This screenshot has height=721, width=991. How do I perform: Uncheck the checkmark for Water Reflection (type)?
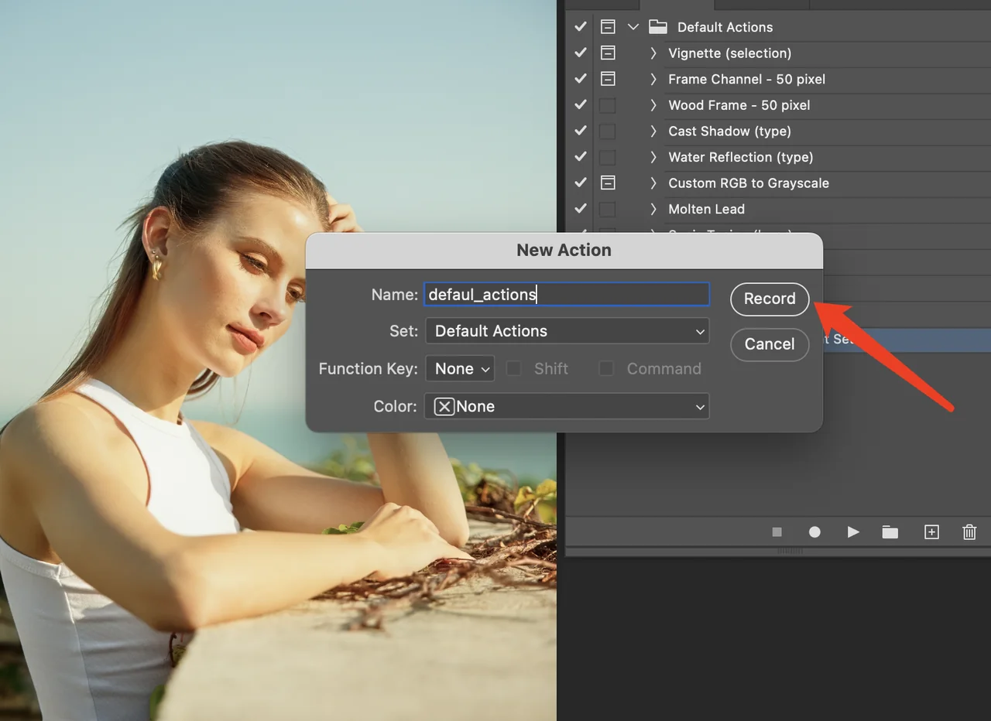pos(581,157)
